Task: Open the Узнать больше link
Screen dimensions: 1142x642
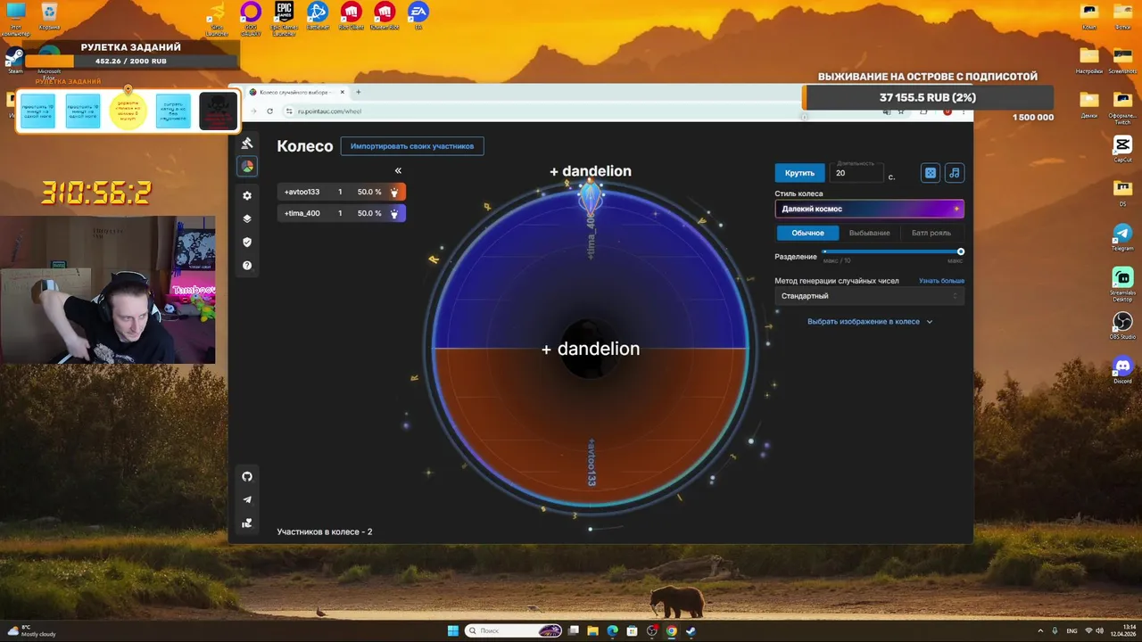Action: pos(941,281)
